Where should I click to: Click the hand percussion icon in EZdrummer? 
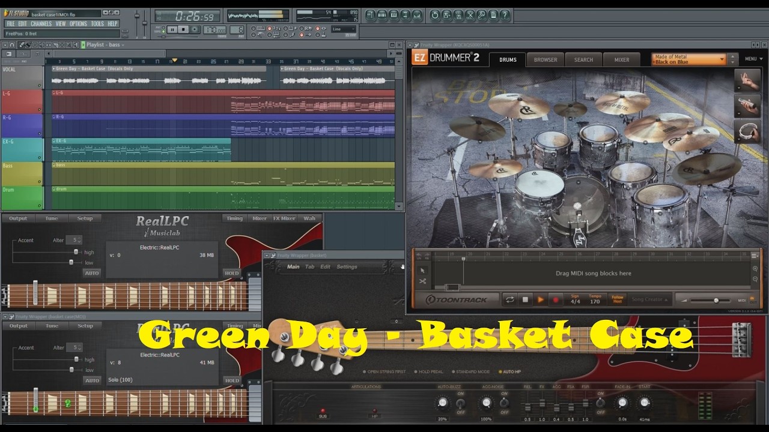point(747,81)
